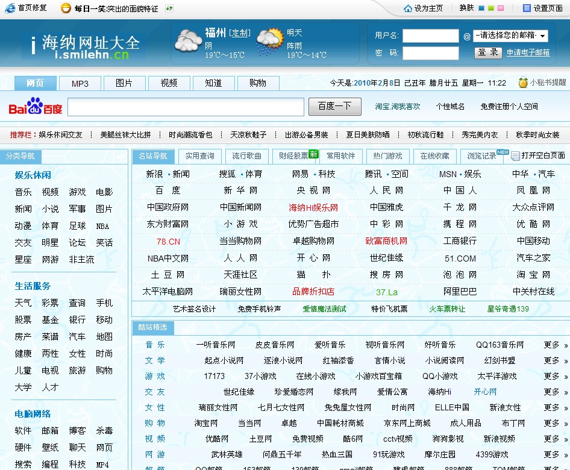This screenshot has height=470, width=570.
Task: Open the 37.La green link
Action: click(387, 292)
